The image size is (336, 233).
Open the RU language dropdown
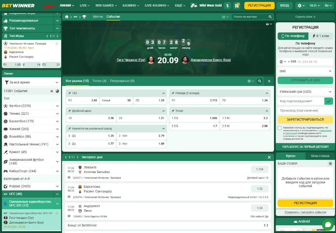pyautogui.click(x=328, y=6)
